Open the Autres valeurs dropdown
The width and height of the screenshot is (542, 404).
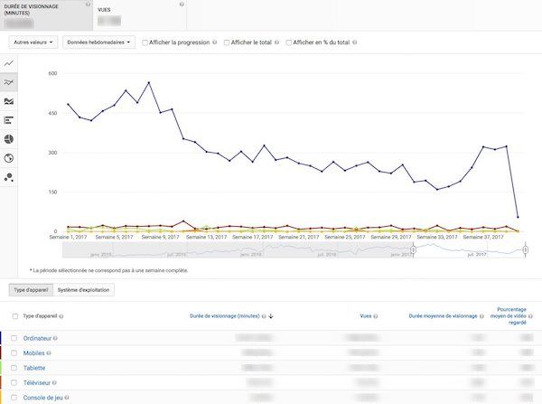(33, 42)
